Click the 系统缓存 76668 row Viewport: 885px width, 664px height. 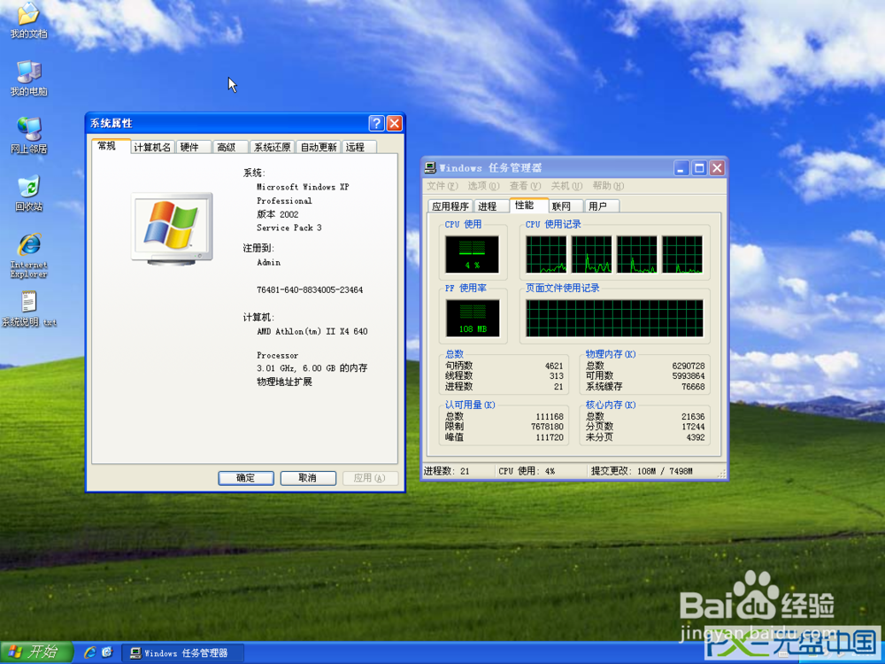point(645,387)
